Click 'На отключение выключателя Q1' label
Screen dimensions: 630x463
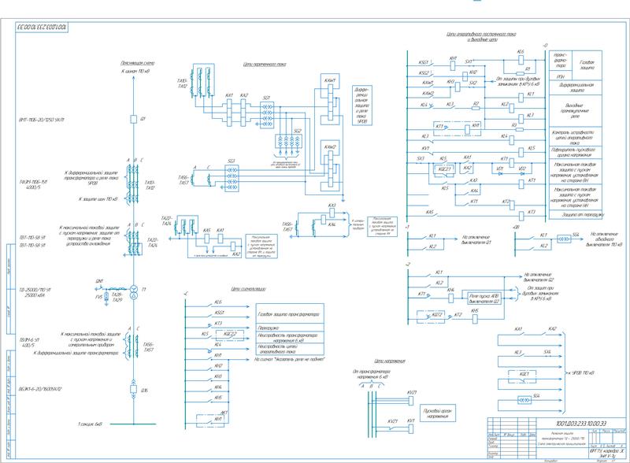(476, 240)
